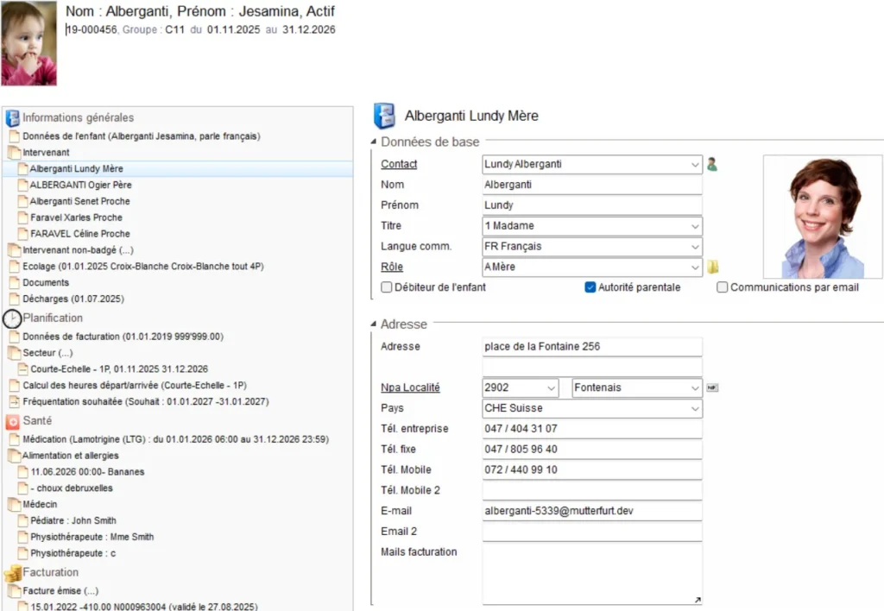The height and width of the screenshot is (611, 884).
Task: Open Données de facturation tree item
Action: (123, 337)
